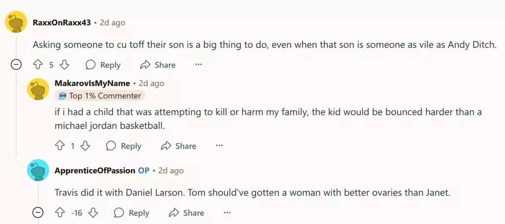The width and height of the screenshot is (505, 224).
Task: Collapse ApprenticeOfPassion's comment thread
Action: tap(38, 213)
